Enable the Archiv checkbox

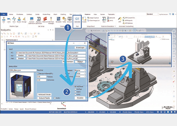tap(55, 98)
